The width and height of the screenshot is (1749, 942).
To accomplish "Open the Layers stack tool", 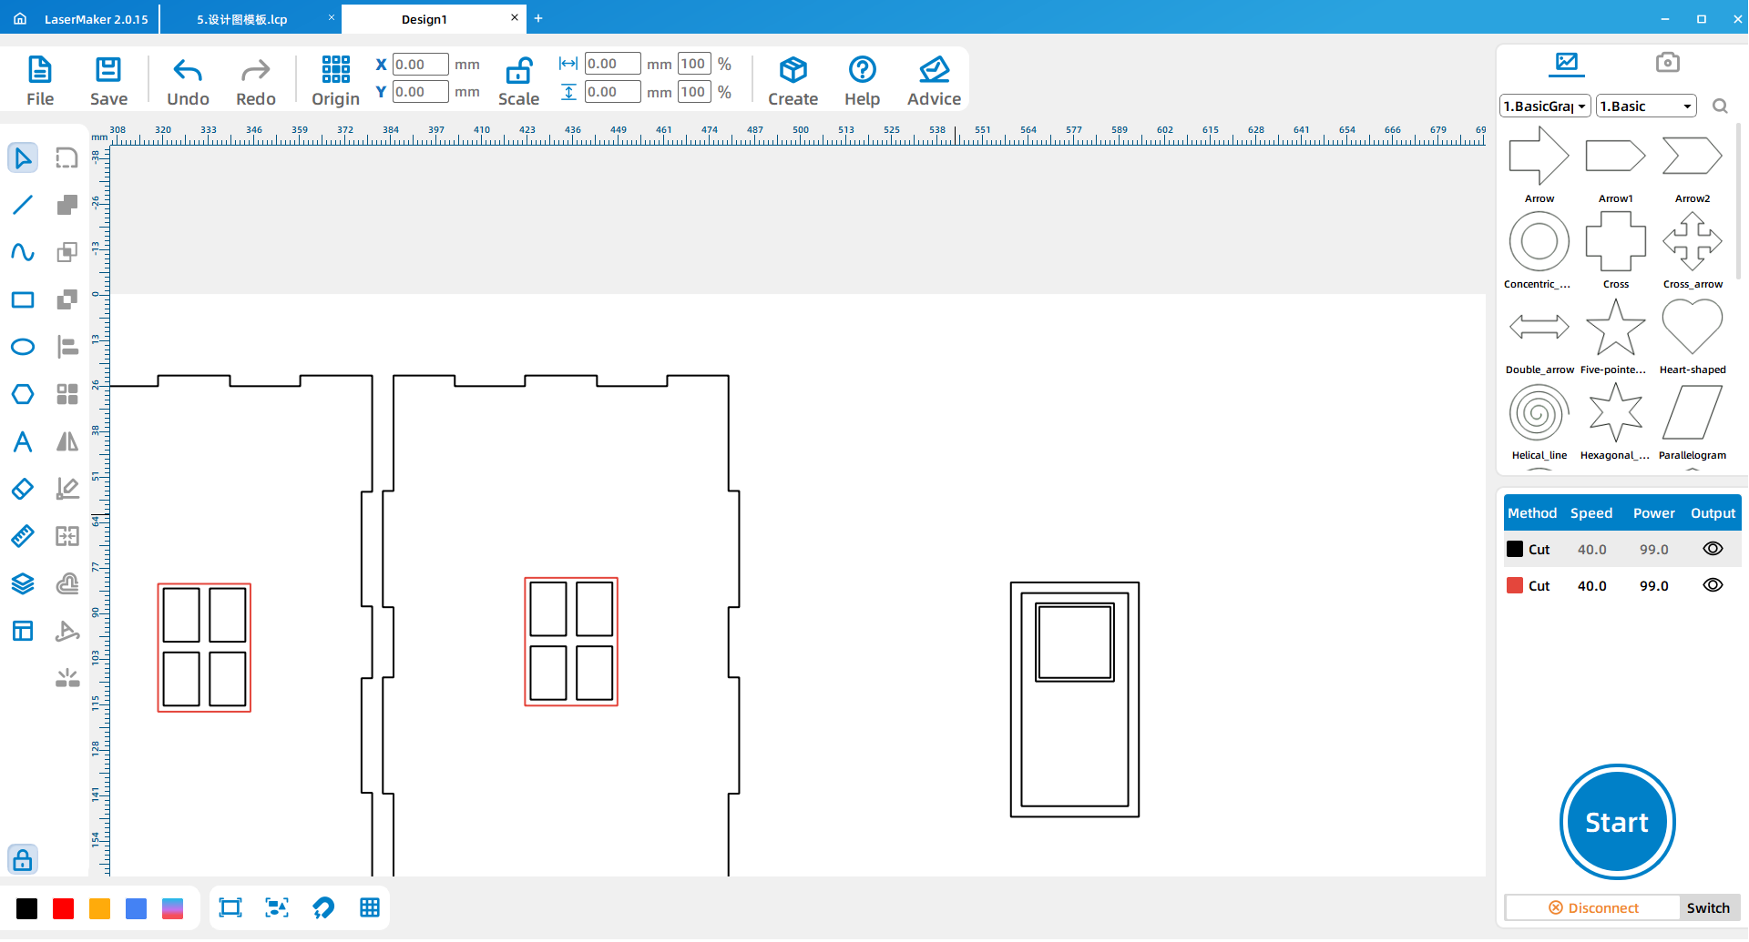I will coord(23,583).
